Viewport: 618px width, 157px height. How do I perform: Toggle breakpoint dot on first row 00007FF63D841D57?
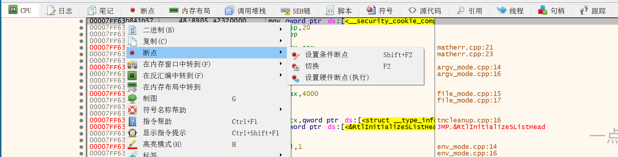point(81,21)
